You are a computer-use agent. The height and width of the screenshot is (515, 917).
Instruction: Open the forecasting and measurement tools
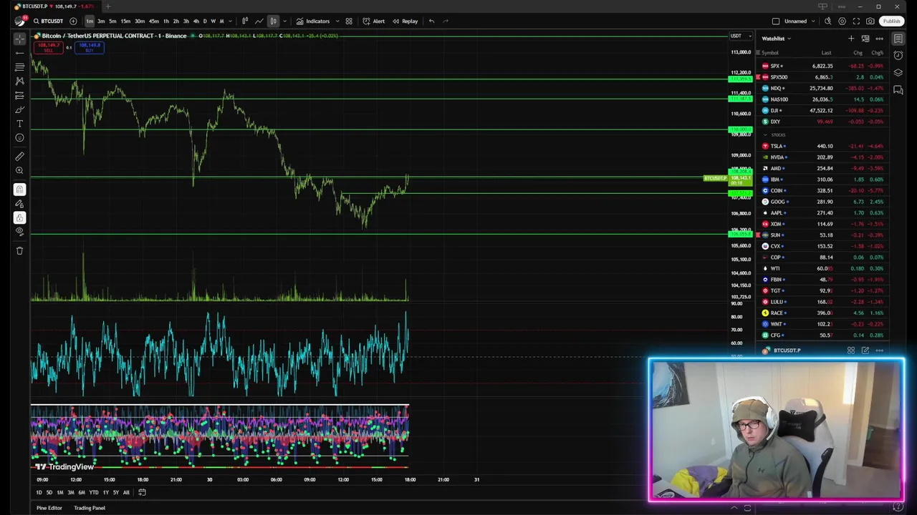[x=19, y=95]
